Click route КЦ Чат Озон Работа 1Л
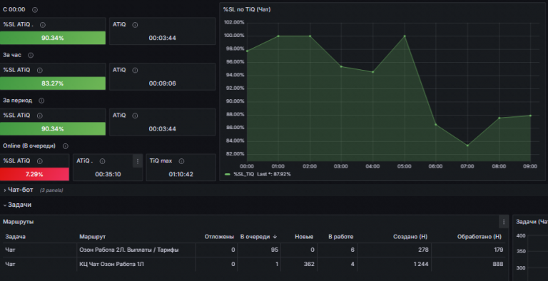 [111, 264]
